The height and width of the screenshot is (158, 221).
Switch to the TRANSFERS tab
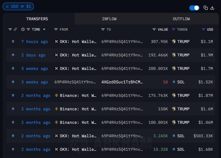pos(37,19)
